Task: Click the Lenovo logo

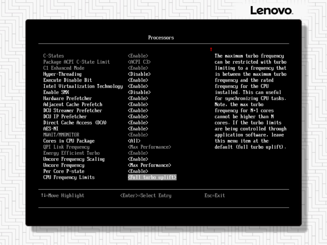Action: click(271, 11)
